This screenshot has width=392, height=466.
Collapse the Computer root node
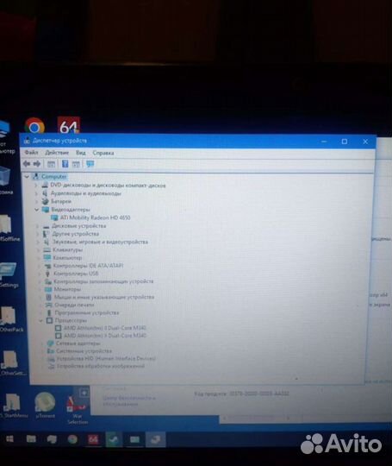(x=27, y=177)
